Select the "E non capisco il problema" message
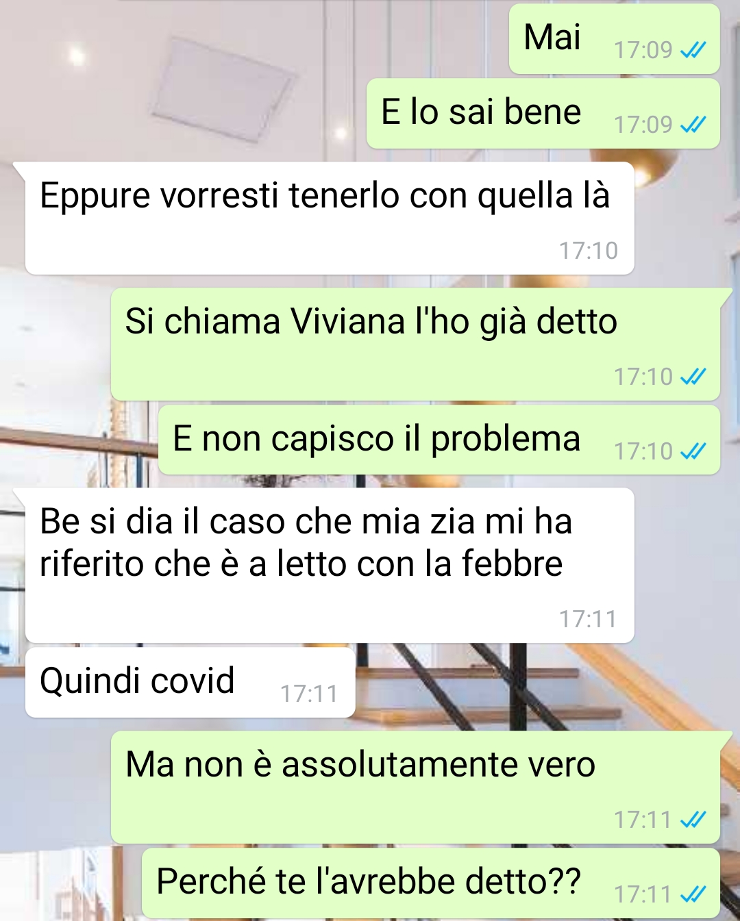 coord(439,440)
